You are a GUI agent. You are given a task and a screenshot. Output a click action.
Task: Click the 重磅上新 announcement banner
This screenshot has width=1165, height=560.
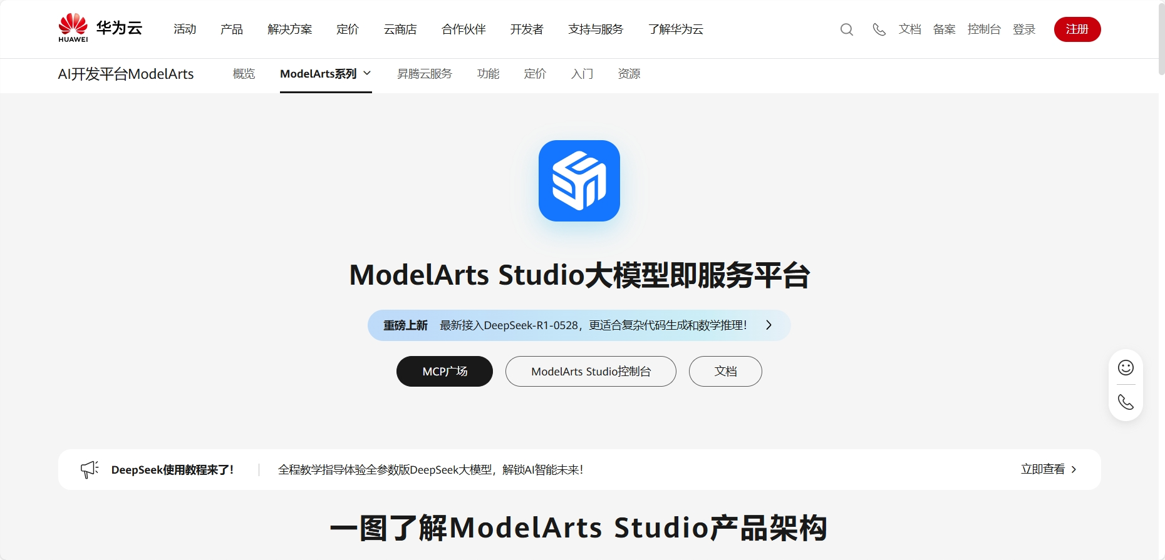[579, 325]
